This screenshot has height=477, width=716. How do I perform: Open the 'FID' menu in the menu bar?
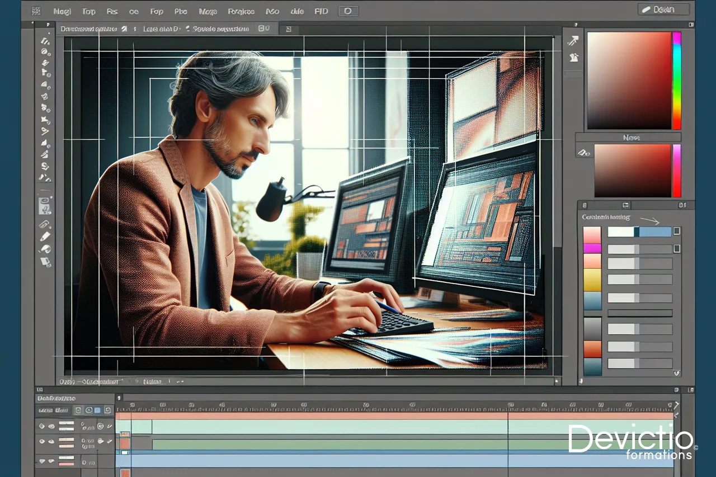[321, 11]
